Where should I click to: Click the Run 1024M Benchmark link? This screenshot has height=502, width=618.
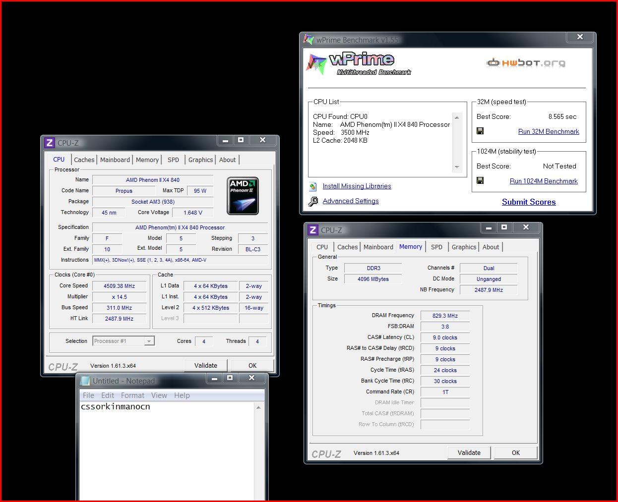pyautogui.click(x=544, y=181)
